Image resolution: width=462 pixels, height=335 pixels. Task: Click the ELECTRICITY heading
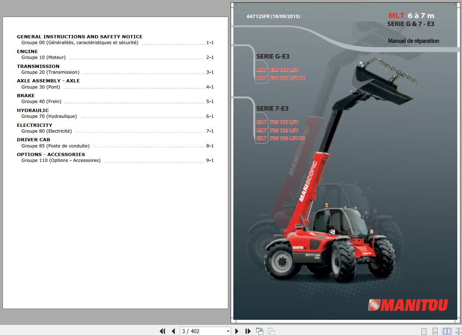pyautogui.click(x=35, y=125)
